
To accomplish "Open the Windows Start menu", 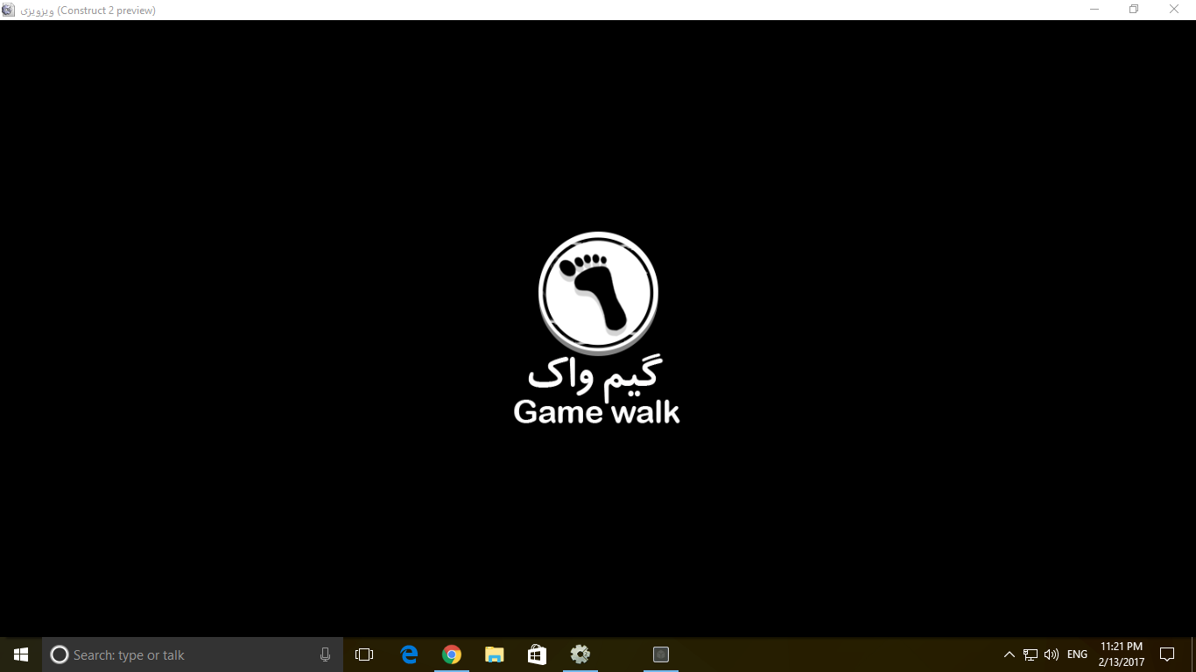I will (x=21, y=654).
